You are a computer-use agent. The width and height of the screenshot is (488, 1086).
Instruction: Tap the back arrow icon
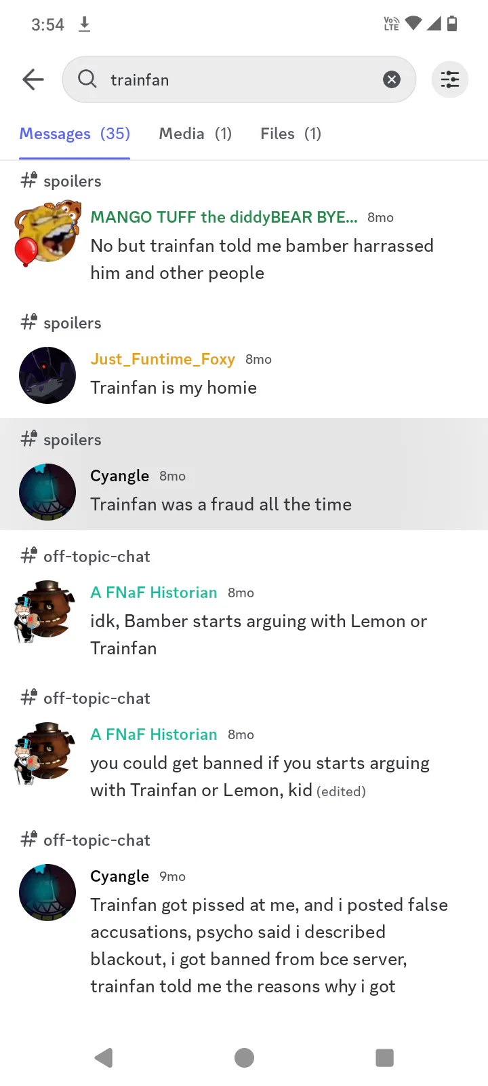(33, 79)
